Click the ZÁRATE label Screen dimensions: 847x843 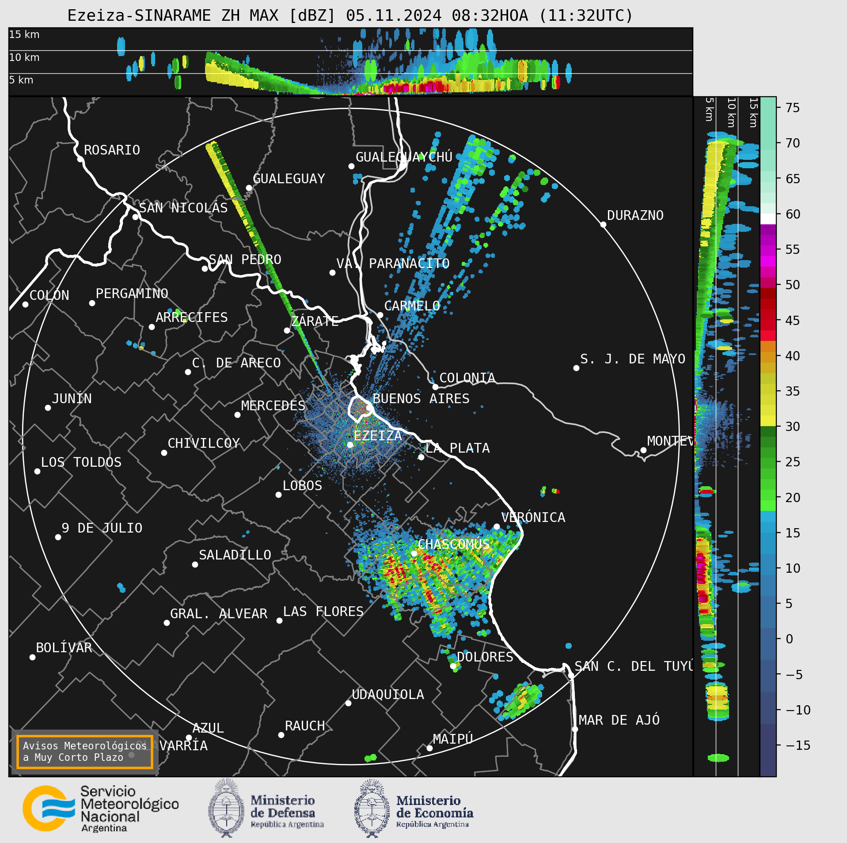click(x=315, y=321)
